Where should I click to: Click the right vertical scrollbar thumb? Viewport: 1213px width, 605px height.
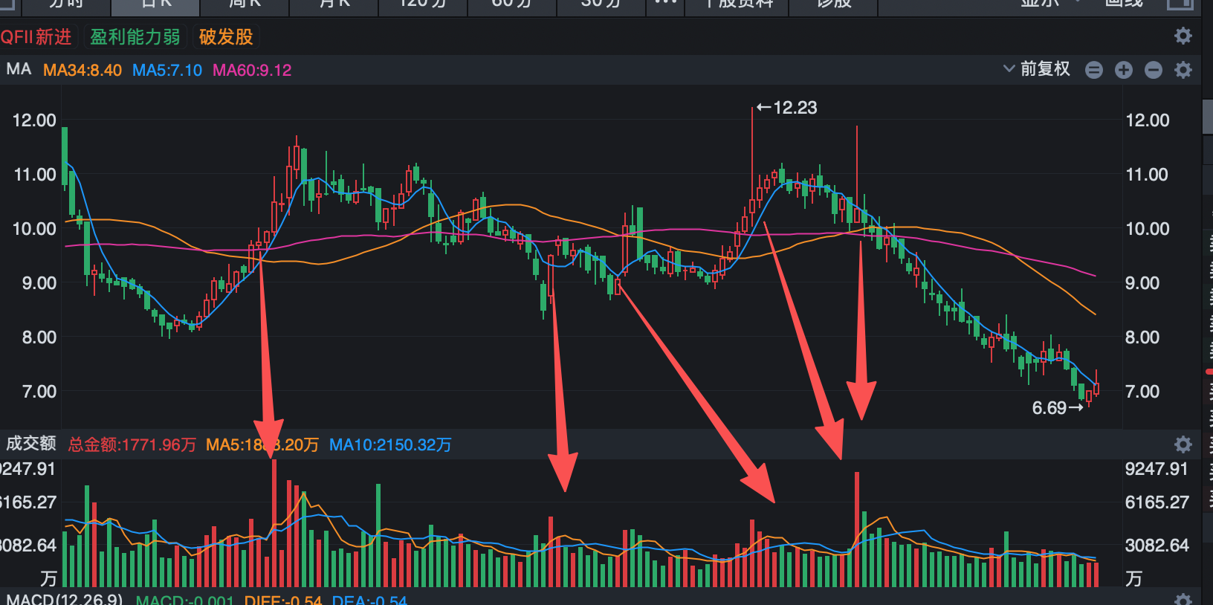click(x=1208, y=115)
